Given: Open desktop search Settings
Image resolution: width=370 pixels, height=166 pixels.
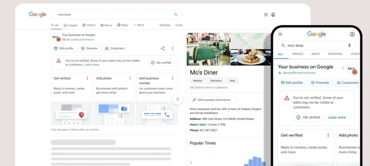Looking at the screenshot, I should coord(165,25).
